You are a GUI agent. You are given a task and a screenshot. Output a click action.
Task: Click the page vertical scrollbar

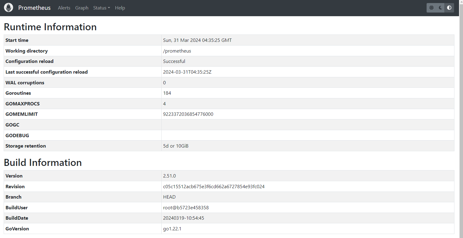[x=461, y=119]
